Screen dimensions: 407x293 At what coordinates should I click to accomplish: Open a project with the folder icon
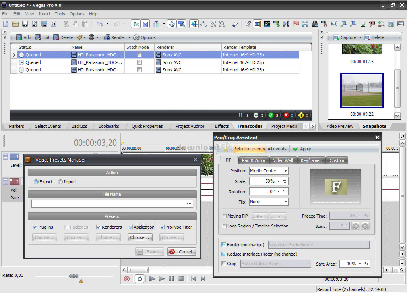coord(16,24)
